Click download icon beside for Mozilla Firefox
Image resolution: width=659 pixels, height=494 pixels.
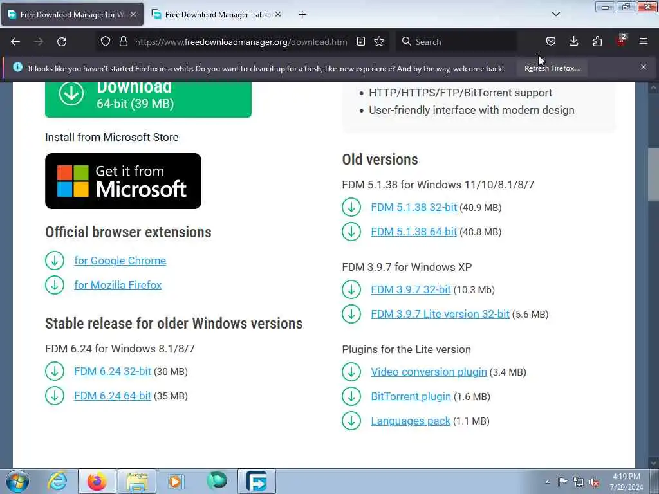click(x=55, y=285)
